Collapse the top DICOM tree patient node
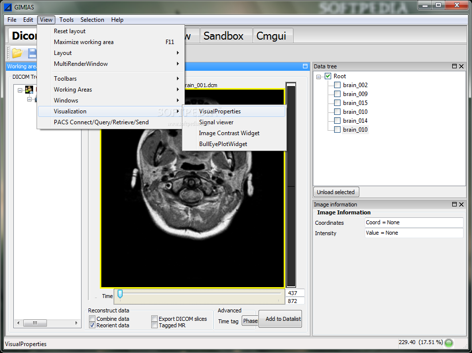This screenshot has height=353, width=472. click(x=20, y=90)
